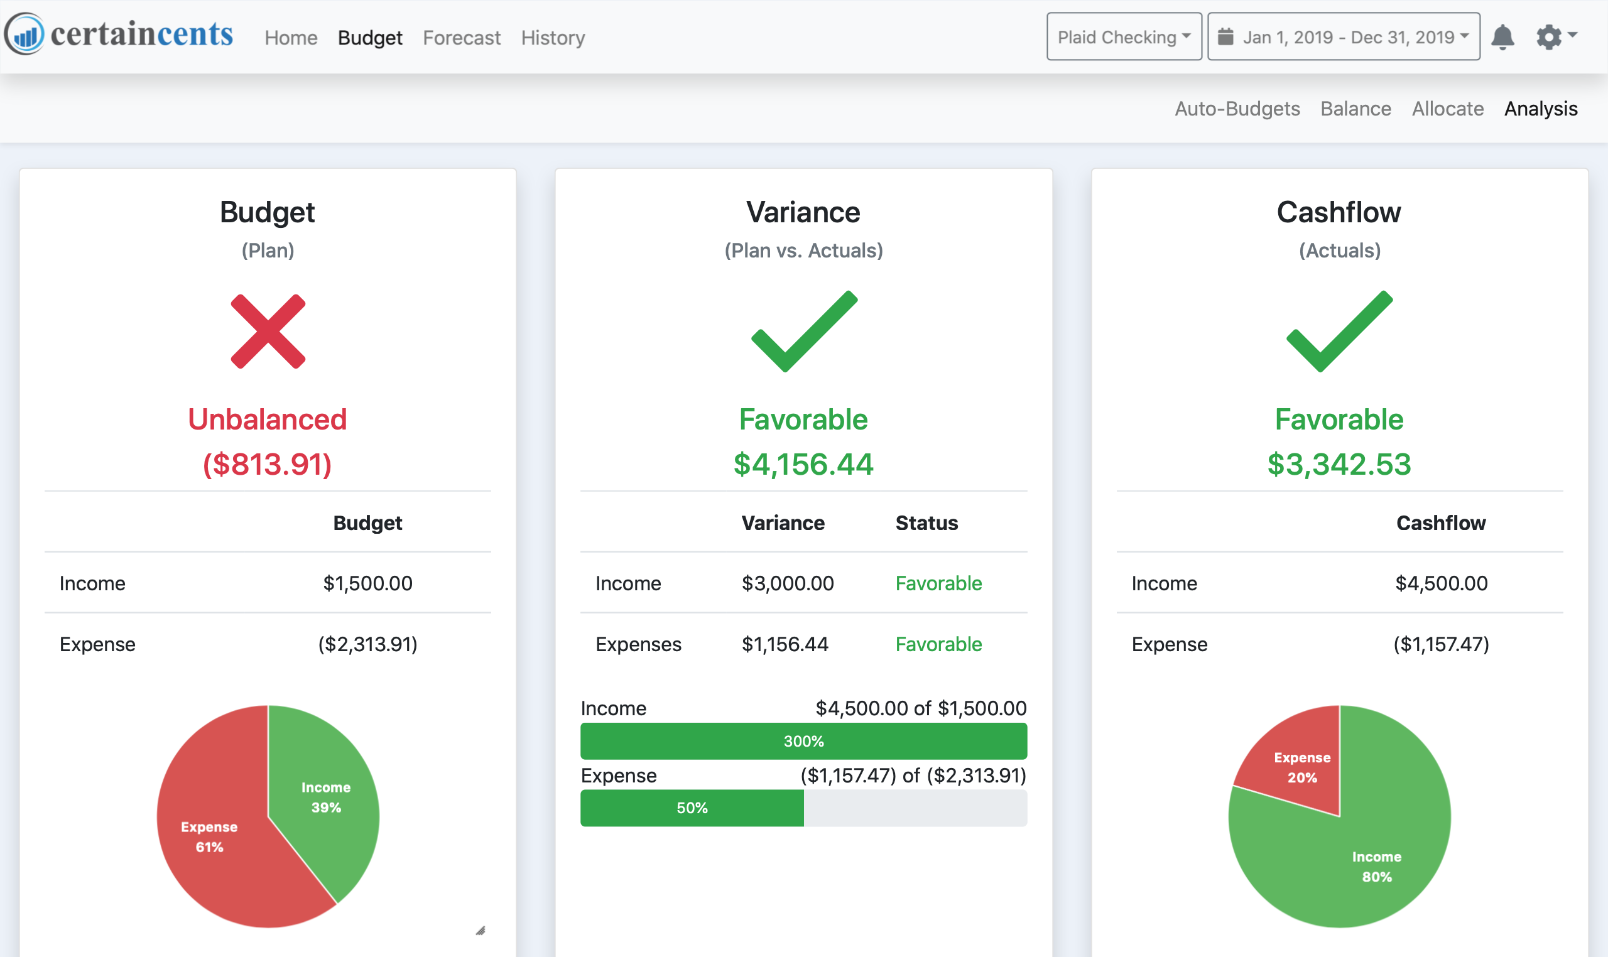Click the resize handle in Budget card
1608x957 pixels.
tap(481, 930)
